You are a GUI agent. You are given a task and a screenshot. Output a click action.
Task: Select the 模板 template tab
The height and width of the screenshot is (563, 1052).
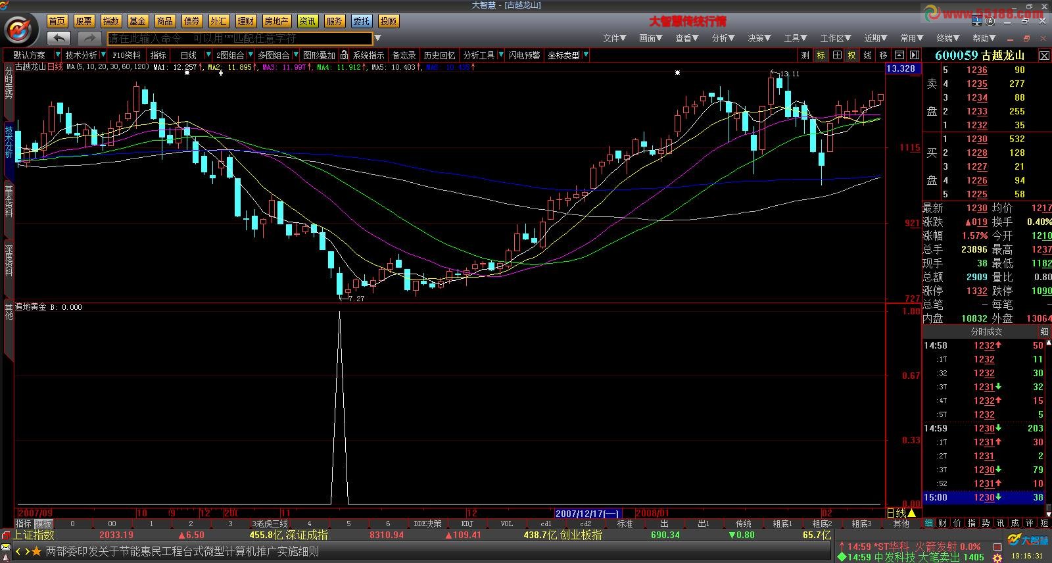(x=43, y=524)
